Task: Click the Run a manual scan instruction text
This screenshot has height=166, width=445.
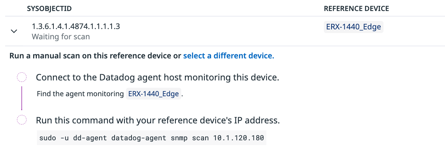Action: coord(95,56)
